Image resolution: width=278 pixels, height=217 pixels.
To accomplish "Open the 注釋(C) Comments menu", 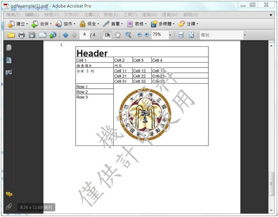I will 91,15.
